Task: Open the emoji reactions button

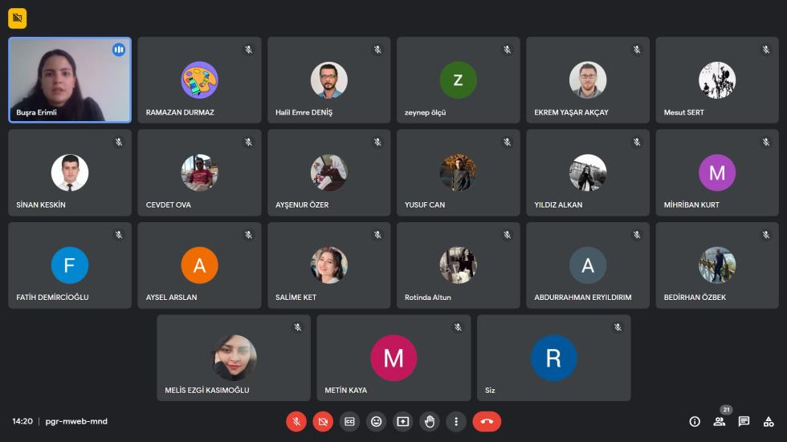Action: pos(376,421)
